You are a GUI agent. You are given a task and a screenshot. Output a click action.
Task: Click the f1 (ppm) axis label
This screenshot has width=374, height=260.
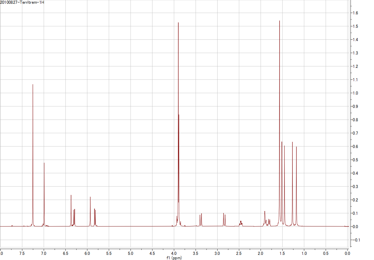174,257
